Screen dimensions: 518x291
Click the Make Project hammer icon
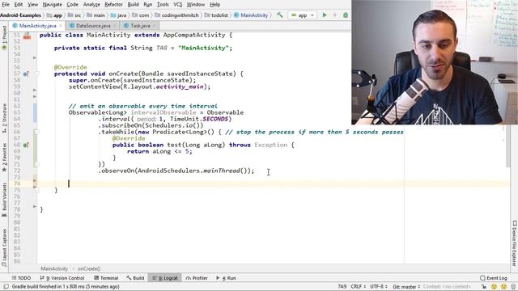click(280, 15)
